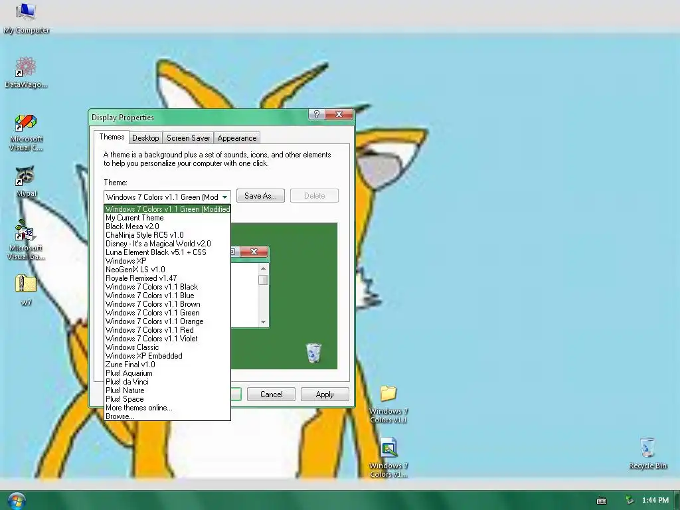680x510 pixels.
Task: Click the keyboard icon in system tray
Action: (x=602, y=501)
